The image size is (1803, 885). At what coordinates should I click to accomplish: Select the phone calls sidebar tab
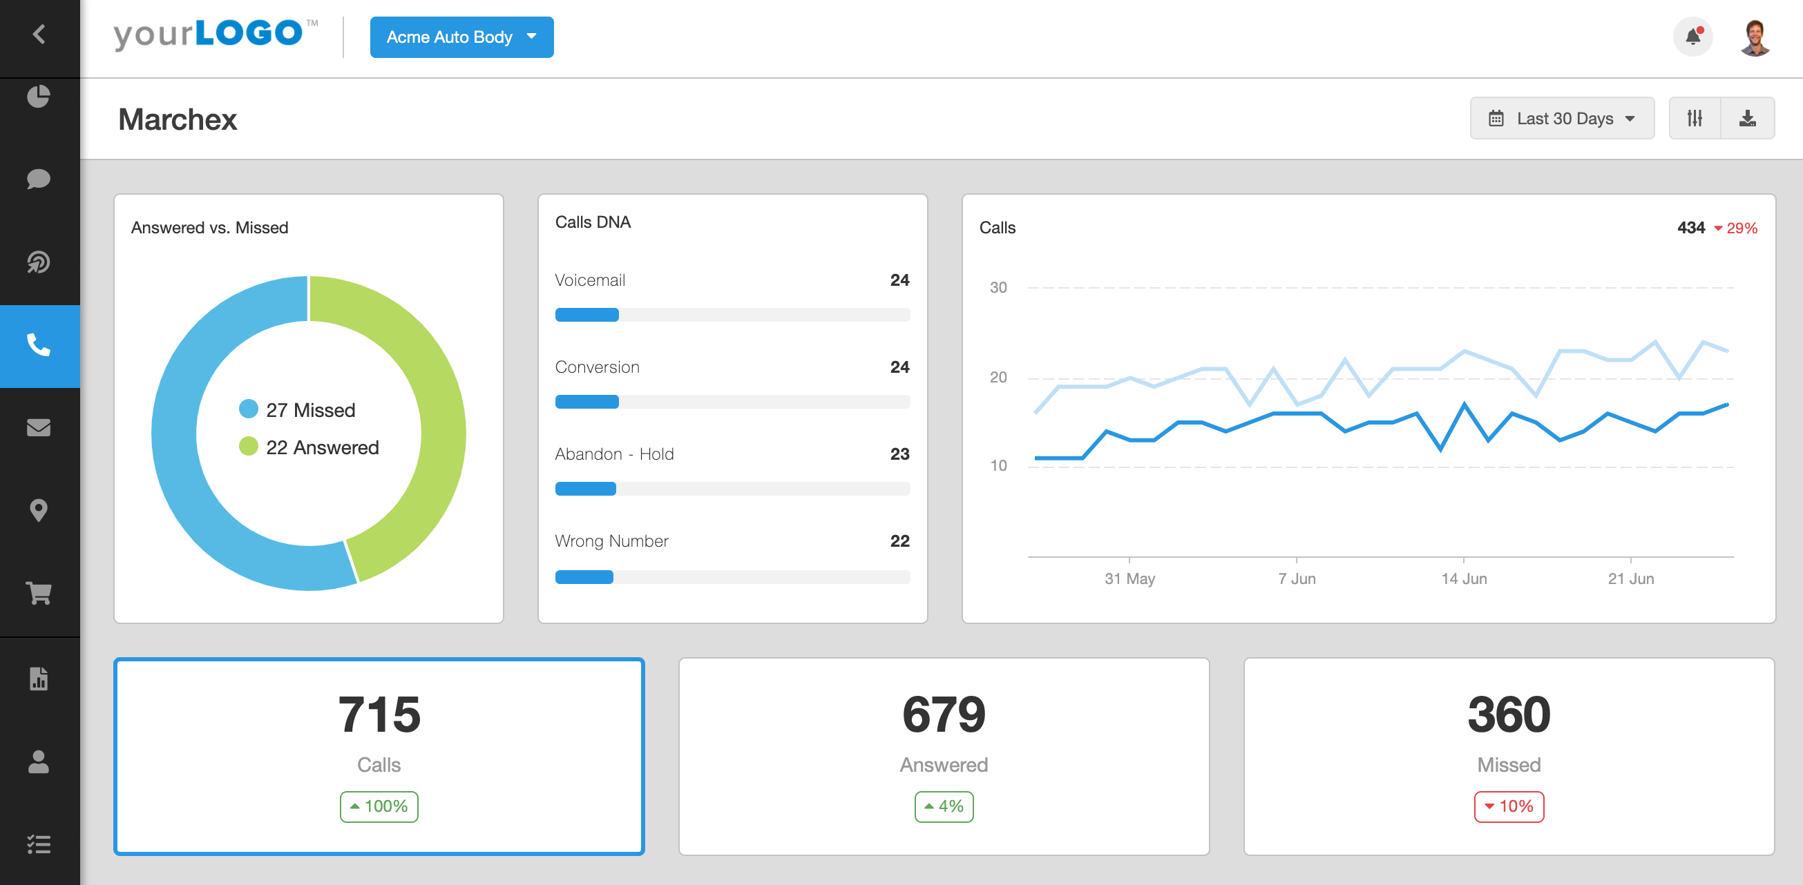click(x=39, y=346)
